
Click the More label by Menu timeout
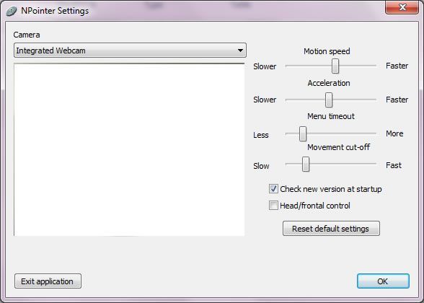394,133
